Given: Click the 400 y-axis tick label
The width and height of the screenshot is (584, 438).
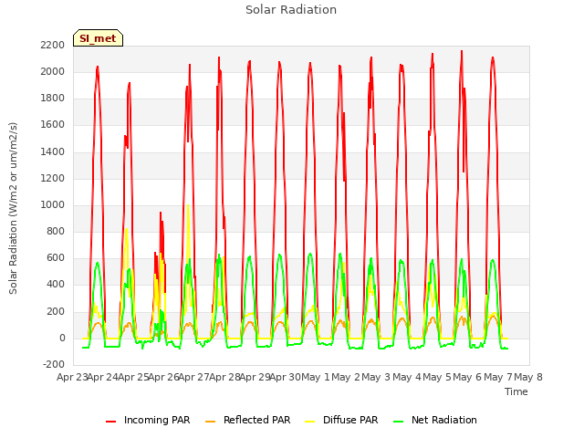Looking at the screenshot, I should 56,285.
